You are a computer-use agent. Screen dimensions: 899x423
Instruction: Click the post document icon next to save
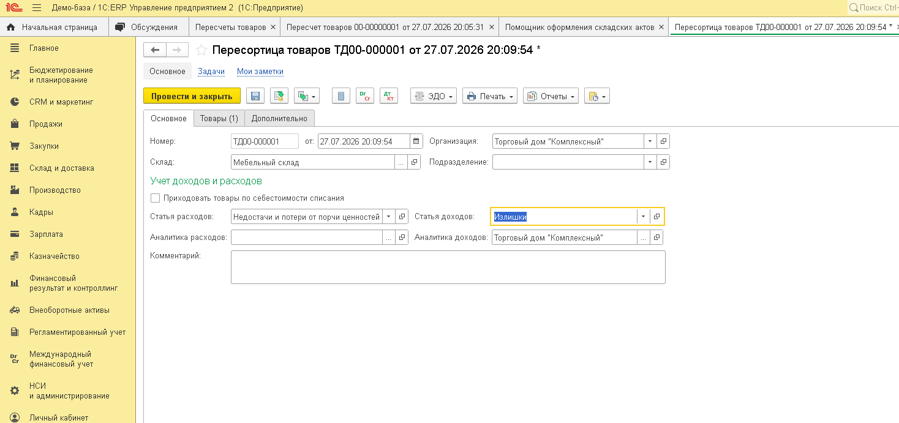coord(279,96)
